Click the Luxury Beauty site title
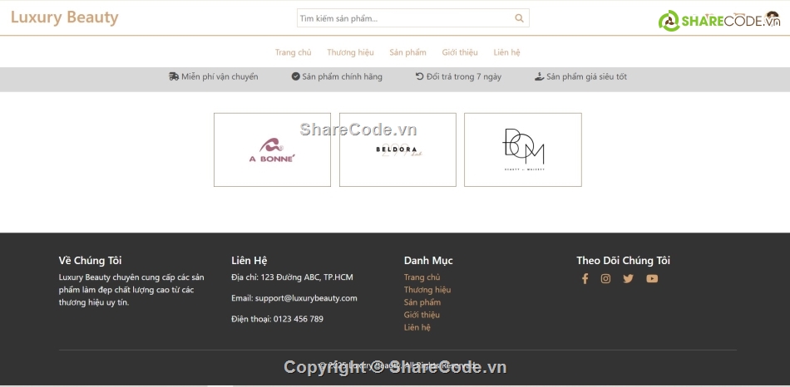Image resolution: width=790 pixels, height=387 pixels. [x=65, y=17]
